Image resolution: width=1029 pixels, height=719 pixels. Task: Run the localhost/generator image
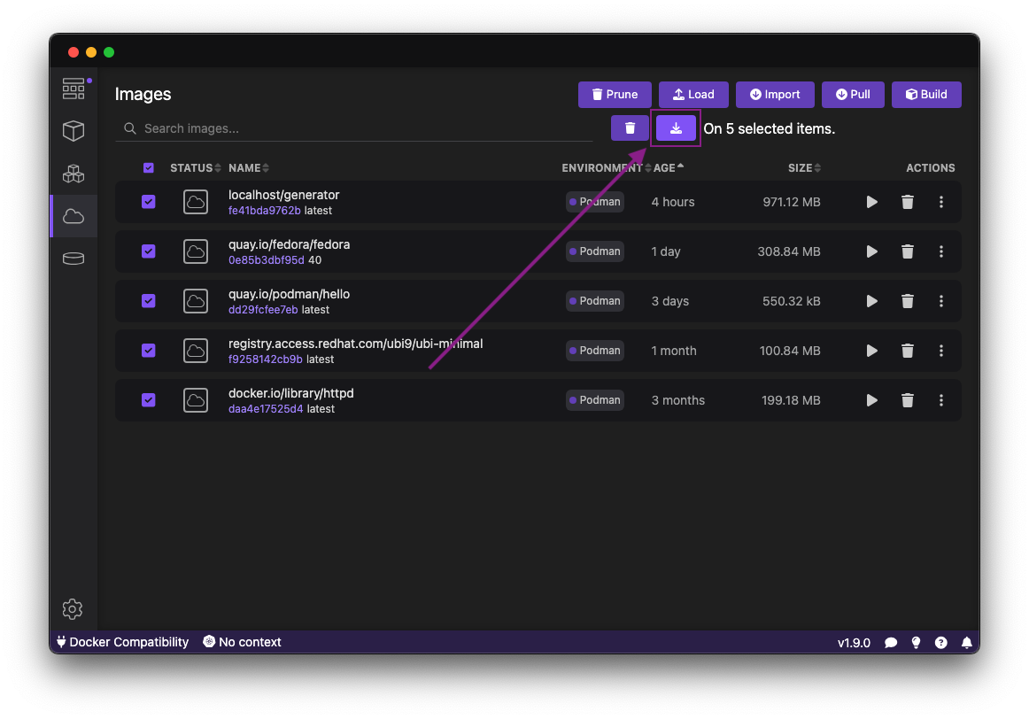pyautogui.click(x=872, y=202)
